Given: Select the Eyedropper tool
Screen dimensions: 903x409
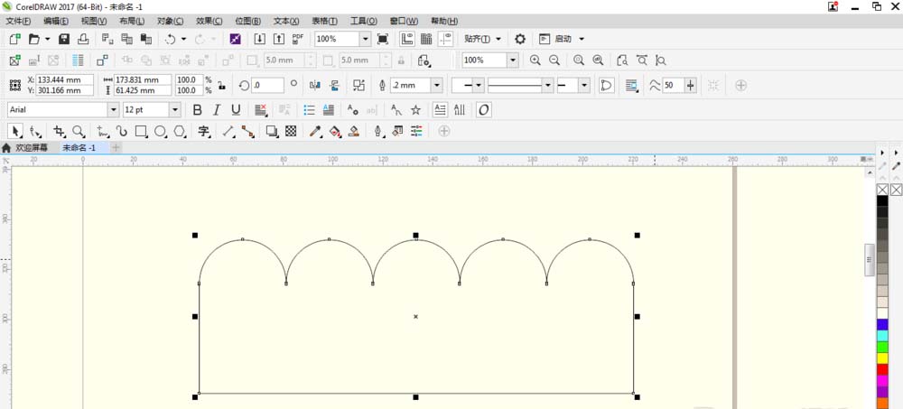Looking at the screenshot, I should [x=315, y=131].
